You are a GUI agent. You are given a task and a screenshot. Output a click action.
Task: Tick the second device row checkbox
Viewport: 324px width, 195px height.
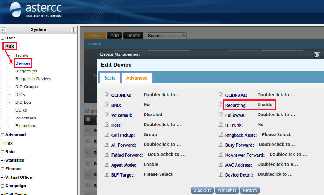coord(88,141)
